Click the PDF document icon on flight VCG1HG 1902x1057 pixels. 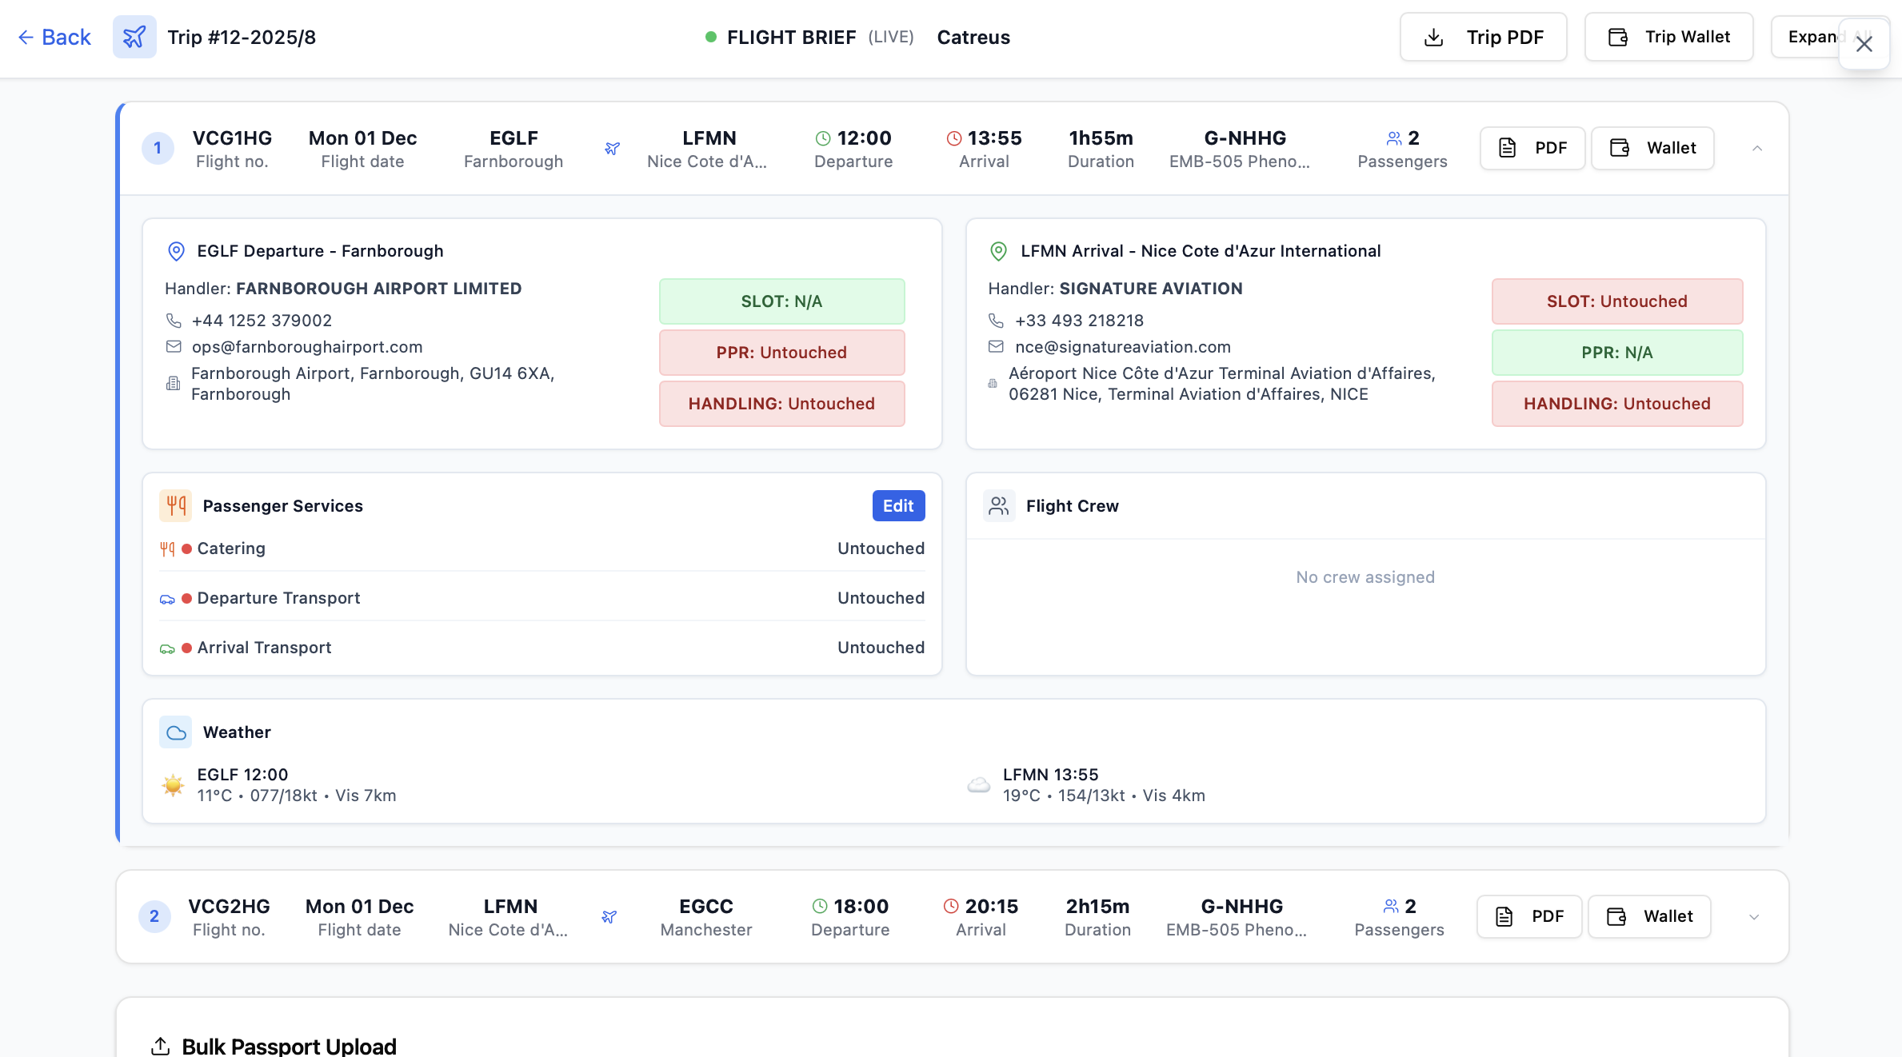(1509, 148)
